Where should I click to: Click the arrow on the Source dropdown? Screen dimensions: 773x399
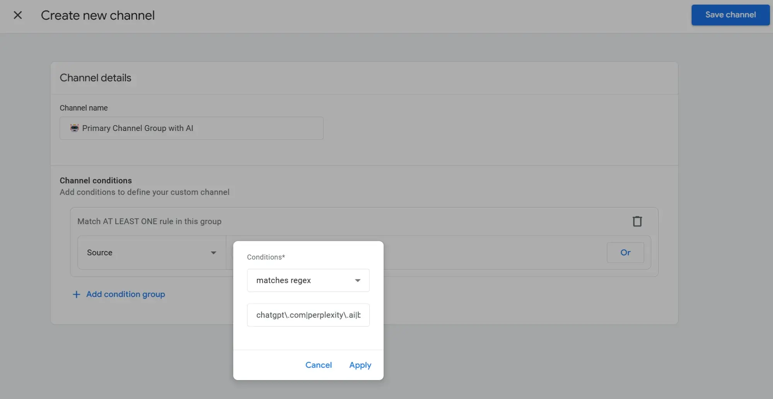click(213, 253)
